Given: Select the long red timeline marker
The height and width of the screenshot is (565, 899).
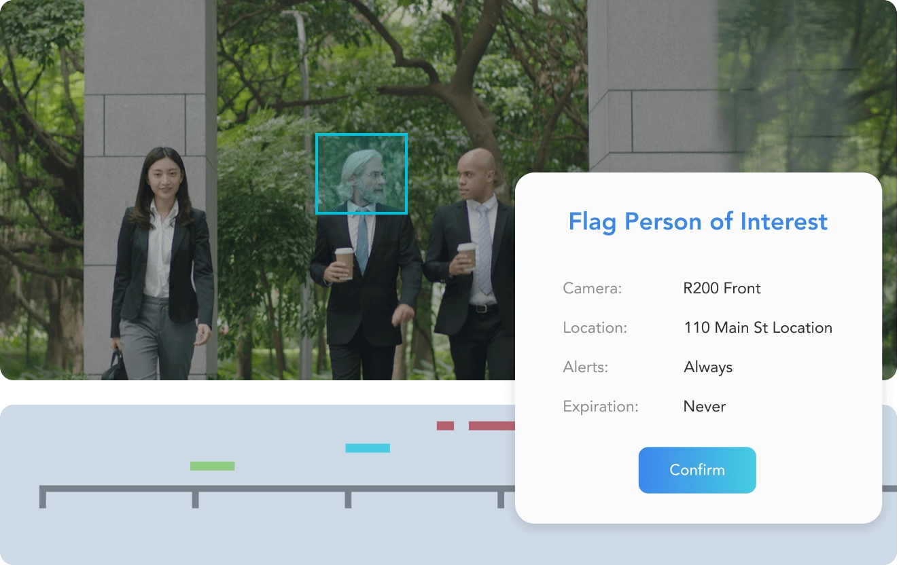Looking at the screenshot, I should 491,426.
